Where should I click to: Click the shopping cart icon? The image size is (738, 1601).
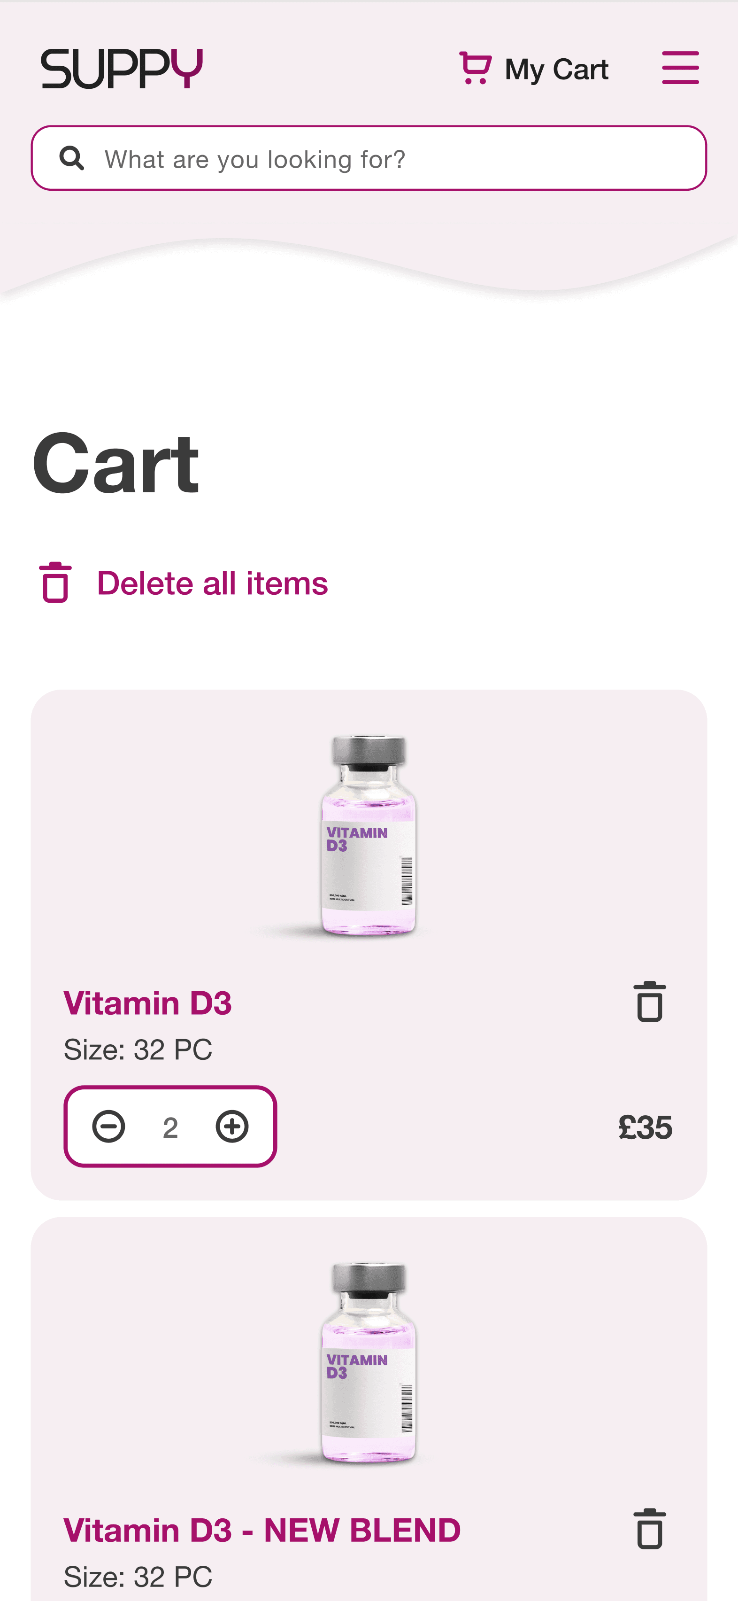point(475,68)
